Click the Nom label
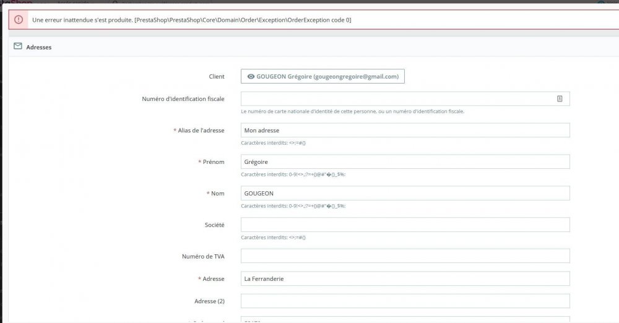 pyautogui.click(x=215, y=194)
